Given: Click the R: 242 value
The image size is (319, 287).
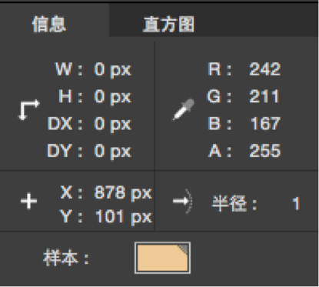Looking at the screenshot, I should (x=265, y=69).
